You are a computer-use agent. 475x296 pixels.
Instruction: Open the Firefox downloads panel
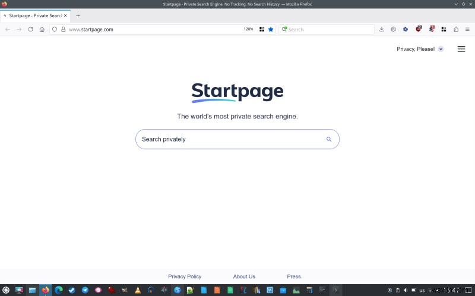[382, 29]
